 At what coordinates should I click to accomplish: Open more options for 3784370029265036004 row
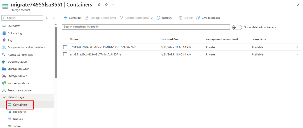click(x=297, y=47)
